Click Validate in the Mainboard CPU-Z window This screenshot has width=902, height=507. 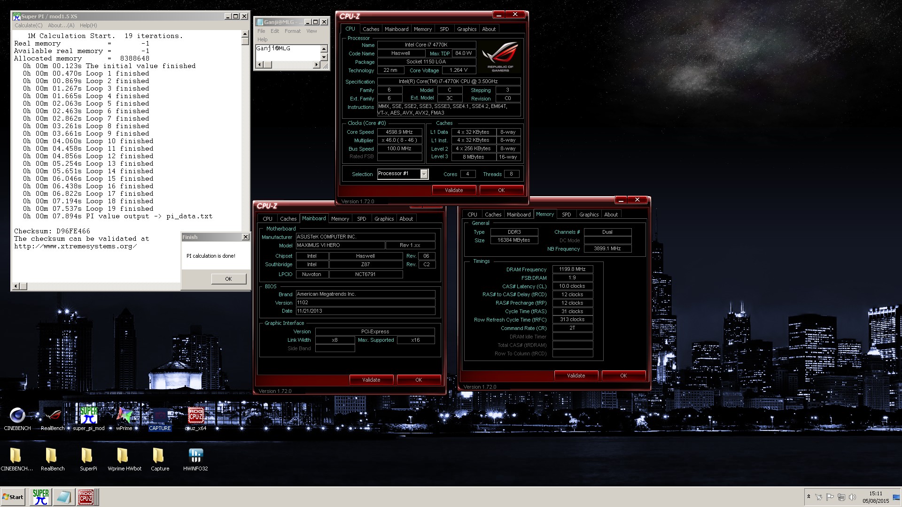point(371,380)
